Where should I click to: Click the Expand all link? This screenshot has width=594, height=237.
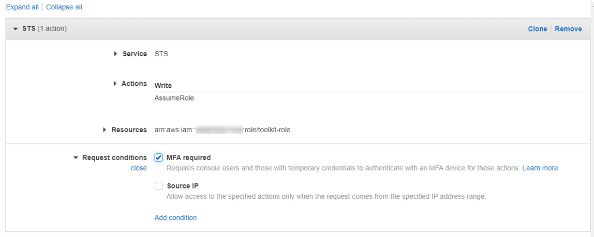click(x=22, y=7)
